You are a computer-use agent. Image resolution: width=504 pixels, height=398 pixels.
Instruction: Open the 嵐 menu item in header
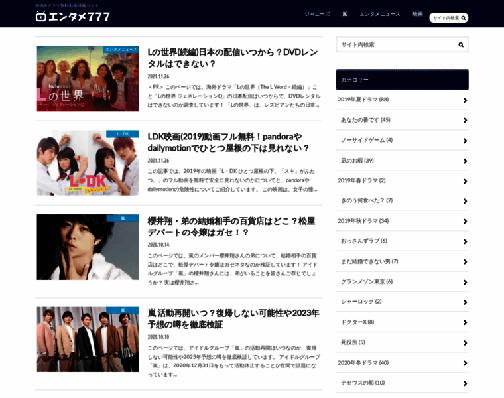(345, 14)
